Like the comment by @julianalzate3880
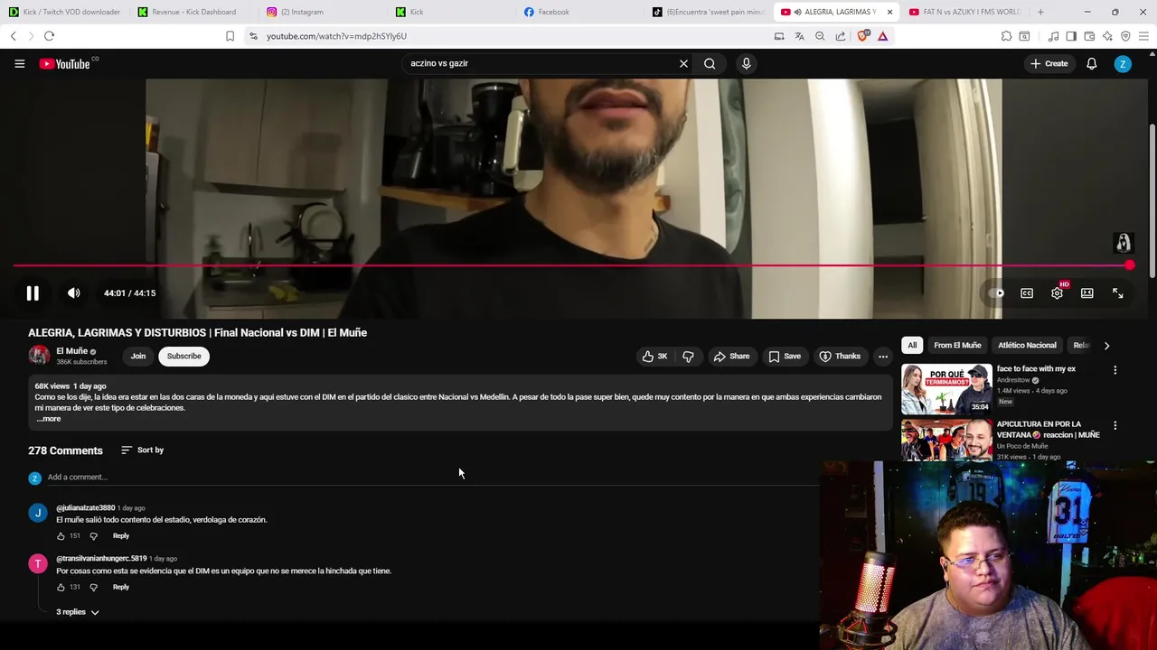Viewport: 1157px width, 650px height. [61, 536]
